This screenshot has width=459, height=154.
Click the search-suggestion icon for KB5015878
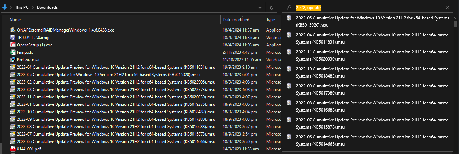(x=289, y=120)
